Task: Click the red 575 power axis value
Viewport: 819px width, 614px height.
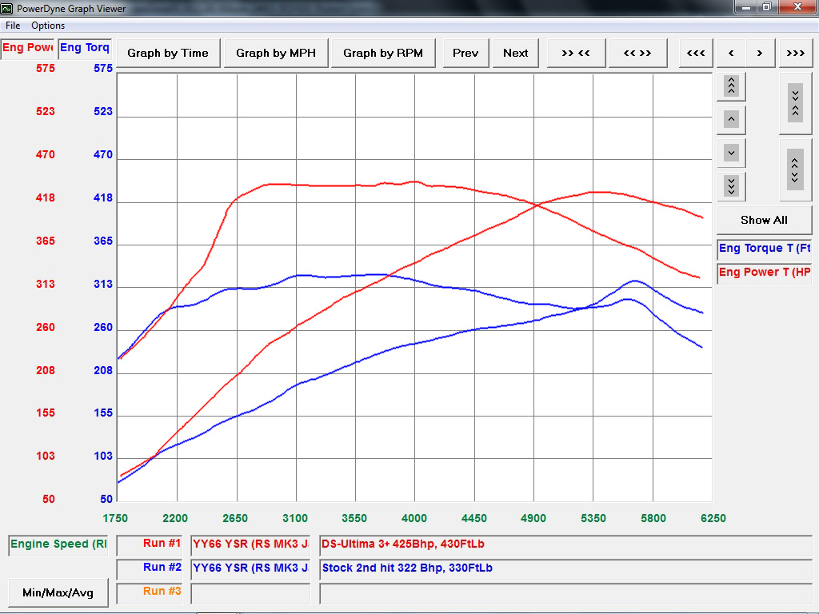Action: 46,69
